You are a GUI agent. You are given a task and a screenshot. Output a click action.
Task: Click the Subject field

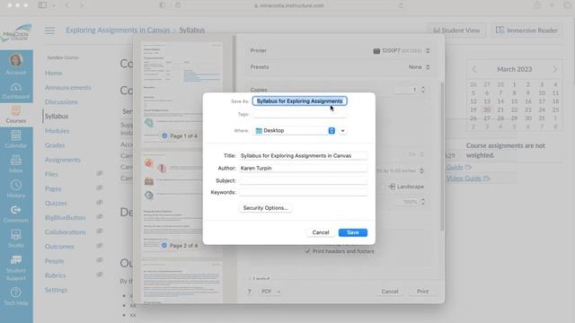coord(303,180)
